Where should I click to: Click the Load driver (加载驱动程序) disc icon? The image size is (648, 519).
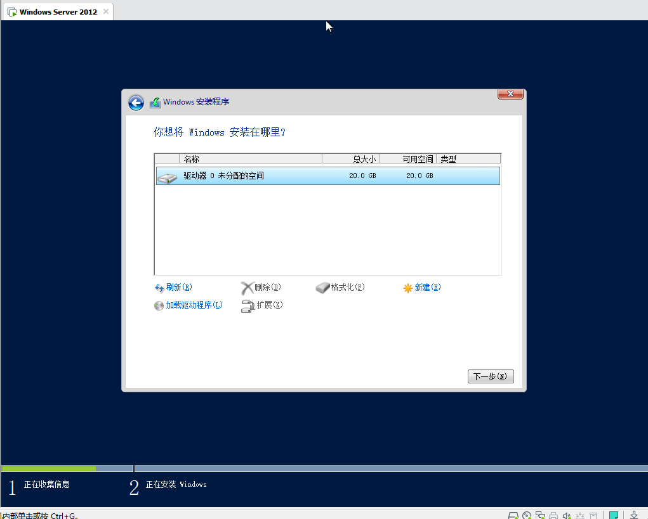(159, 305)
